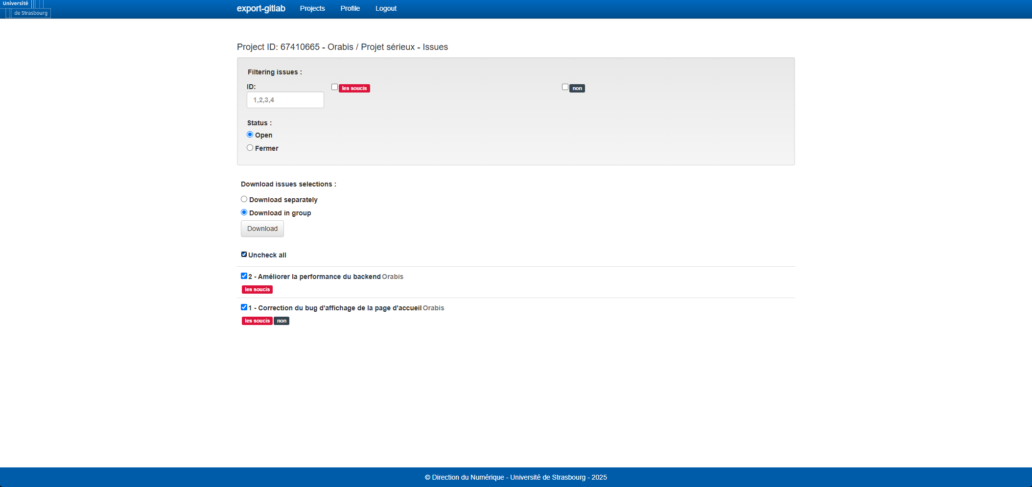
Task: Click the Université de Strasbourg logo
Action: coord(26,9)
